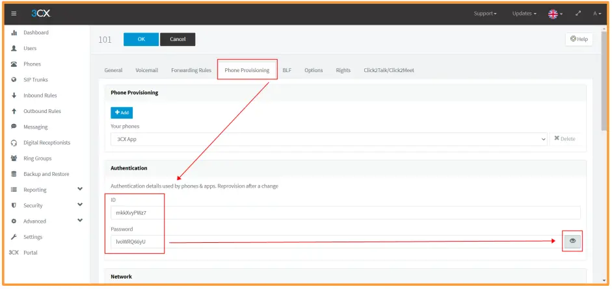This screenshot has height=289, width=612.
Task: Click the extension number 101 text
Action: click(x=105, y=40)
